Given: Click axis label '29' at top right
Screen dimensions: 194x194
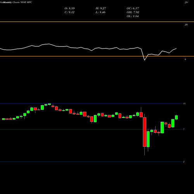Looking at the screenshot, I should point(186,2).
